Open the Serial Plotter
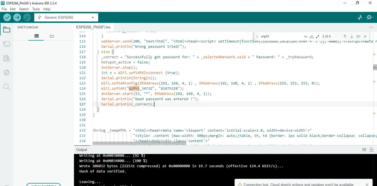The image size is (377, 186). 360,18
